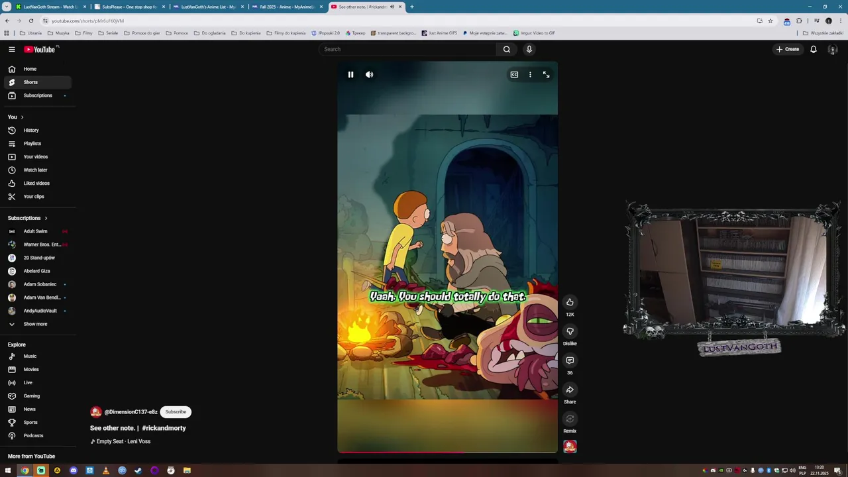Open @DimensionC137-e8z channel avatar
The image size is (848, 477).
(96, 412)
